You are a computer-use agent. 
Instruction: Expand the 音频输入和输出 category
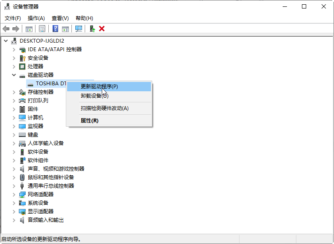14,220
